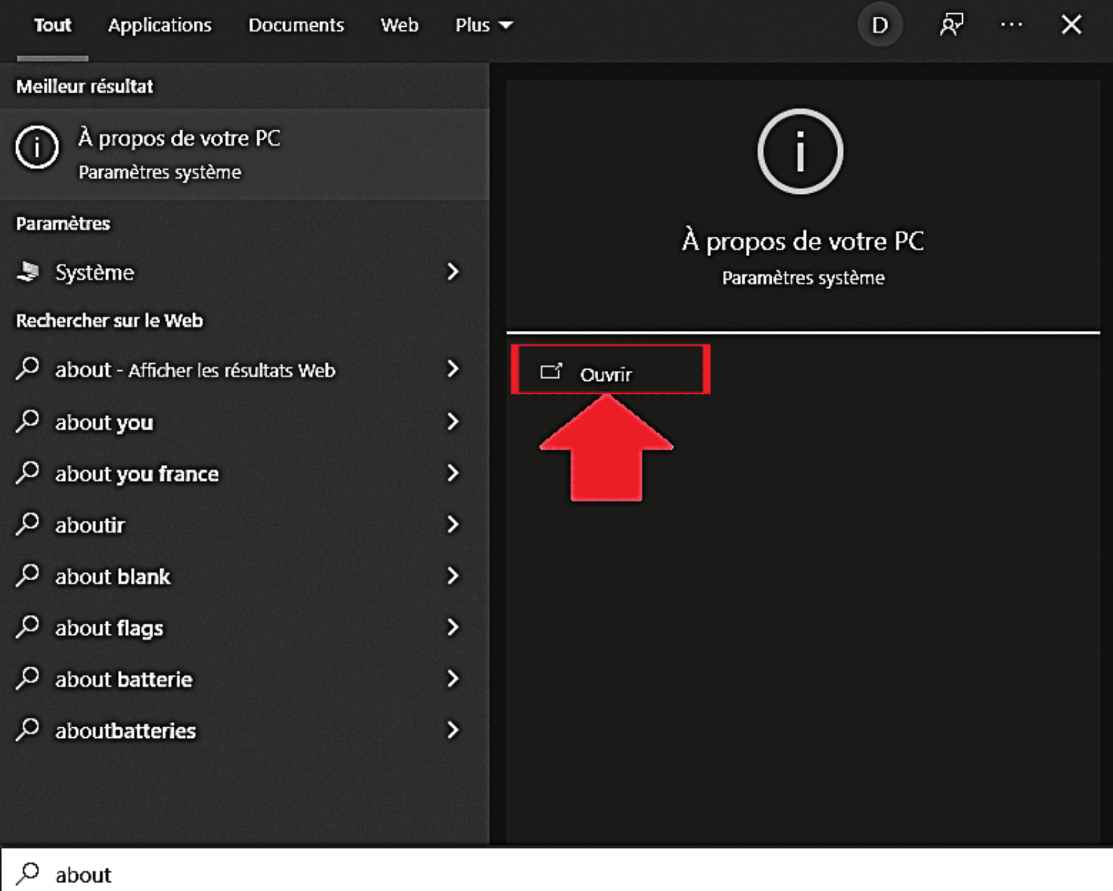The height and width of the screenshot is (891, 1113).
Task: Ouvrir À propos de votre PC
Action: tap(606, 372)
